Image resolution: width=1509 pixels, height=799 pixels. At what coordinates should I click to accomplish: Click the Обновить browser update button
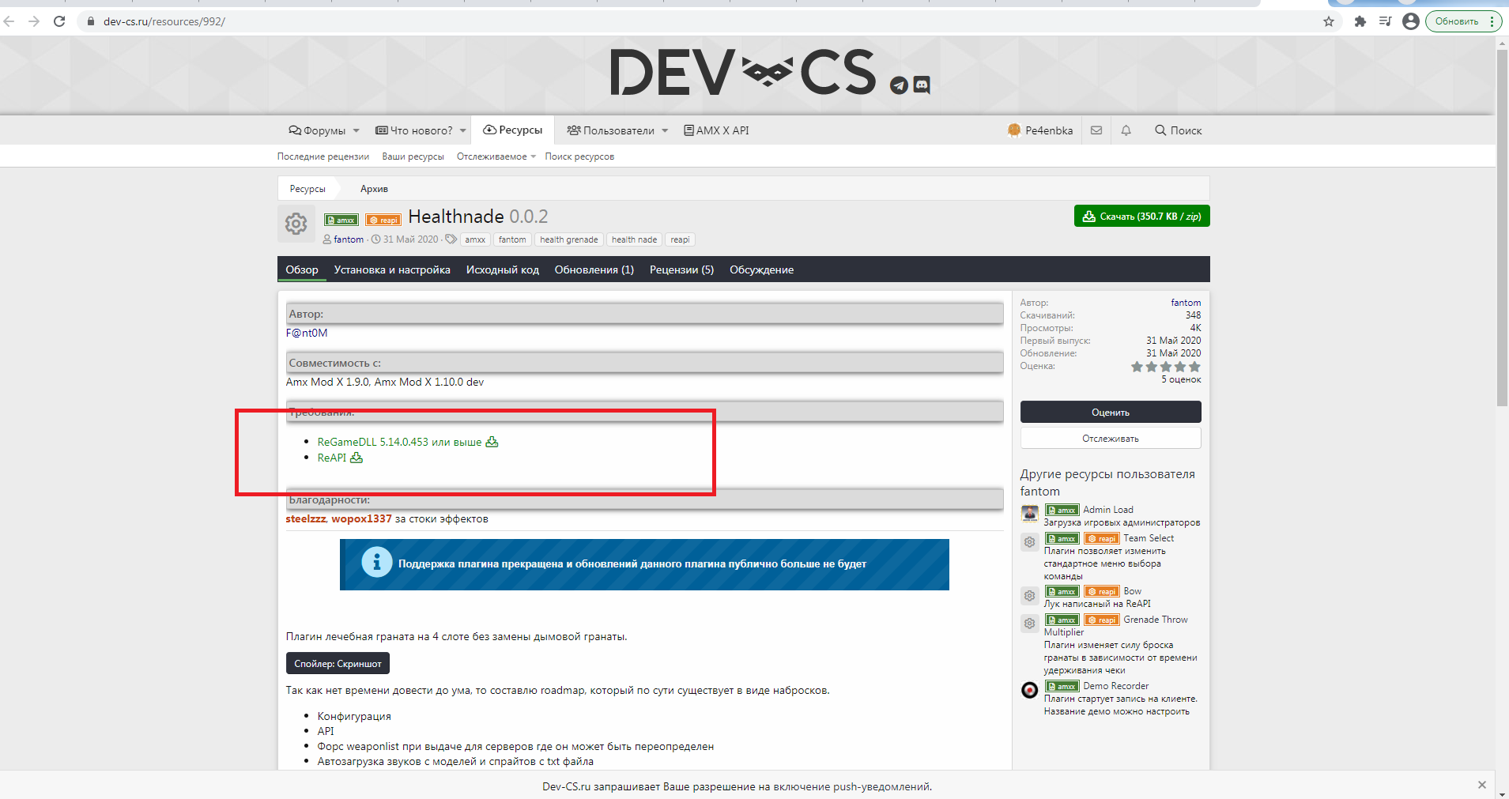1456,21
